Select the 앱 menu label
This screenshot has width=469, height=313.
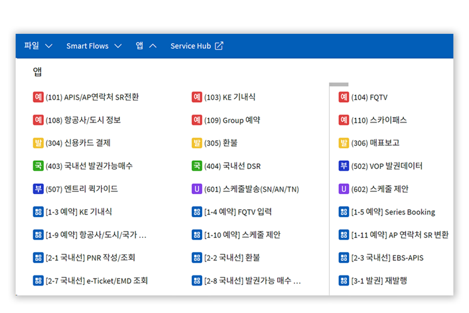coord(139,46)
